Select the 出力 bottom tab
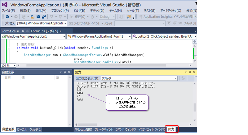 coord(171,129)
